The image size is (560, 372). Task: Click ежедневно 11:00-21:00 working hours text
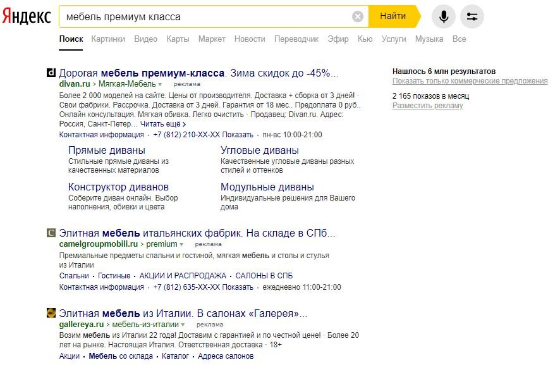coord(301,287)
